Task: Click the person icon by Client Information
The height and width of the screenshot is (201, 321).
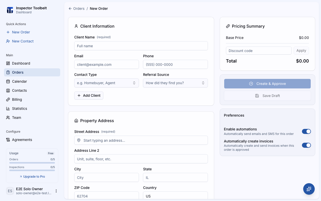Action: tap(76, 26)
